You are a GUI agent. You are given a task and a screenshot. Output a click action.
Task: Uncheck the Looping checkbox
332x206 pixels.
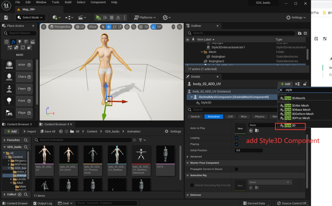coord(236,138)
